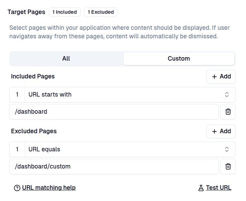
Task: Switch to the All tab
Action: click(66, 59)
